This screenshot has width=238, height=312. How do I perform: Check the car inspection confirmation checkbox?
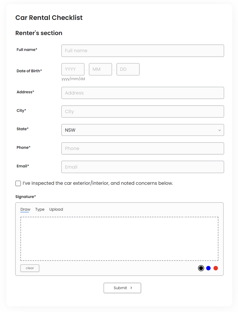click(x=18, y=183)
